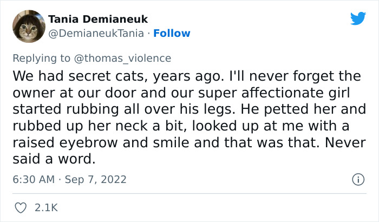This screenshot has width=379, height=222.
Task: Open the 6:30 AM timestamp
Action: tap(32, 179)
